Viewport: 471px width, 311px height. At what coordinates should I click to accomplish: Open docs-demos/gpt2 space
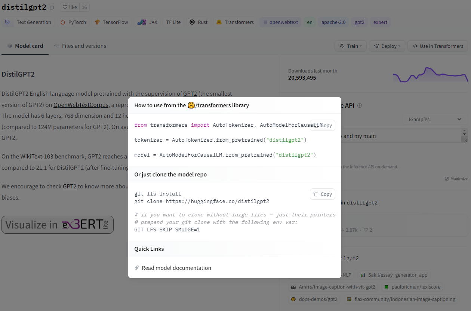tap(314, 299)
